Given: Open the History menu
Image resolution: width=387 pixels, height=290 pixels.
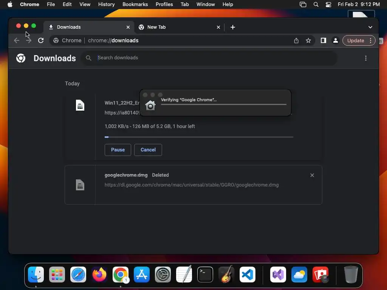Looking at the screenshot, I should 106,5.
